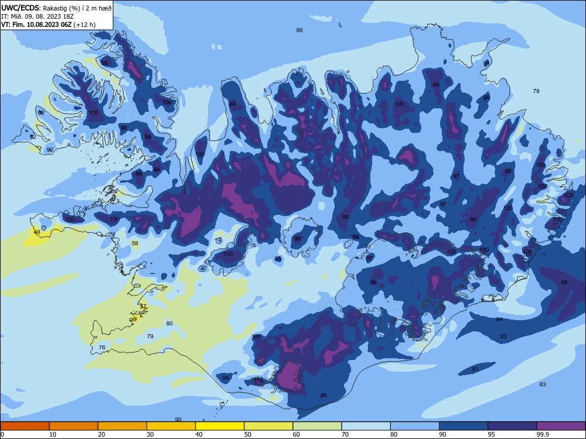Click the 'UWC/ECDS: Rakastig (%) í 2 m hæð' title

(x=56, y=8)
